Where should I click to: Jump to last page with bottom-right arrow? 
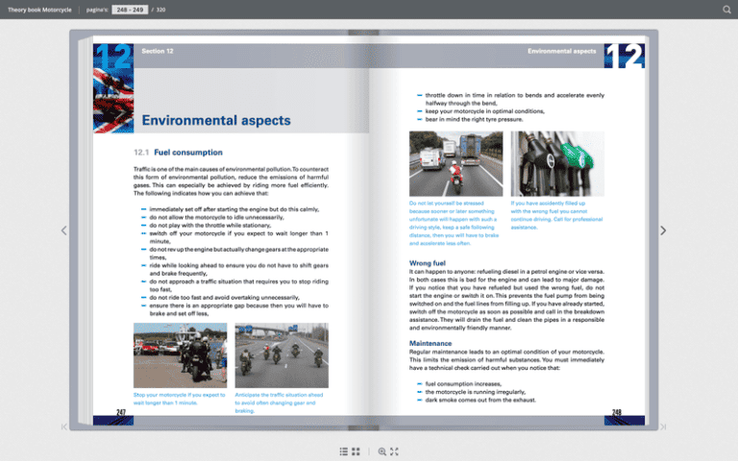663,426
